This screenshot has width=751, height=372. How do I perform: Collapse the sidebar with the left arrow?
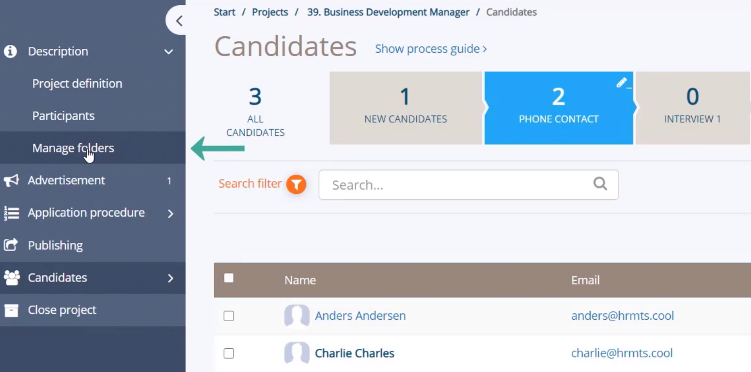(x=179, y=20)
